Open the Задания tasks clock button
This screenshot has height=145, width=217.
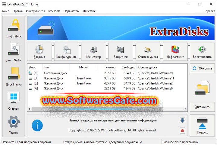(x=39, y=52)
